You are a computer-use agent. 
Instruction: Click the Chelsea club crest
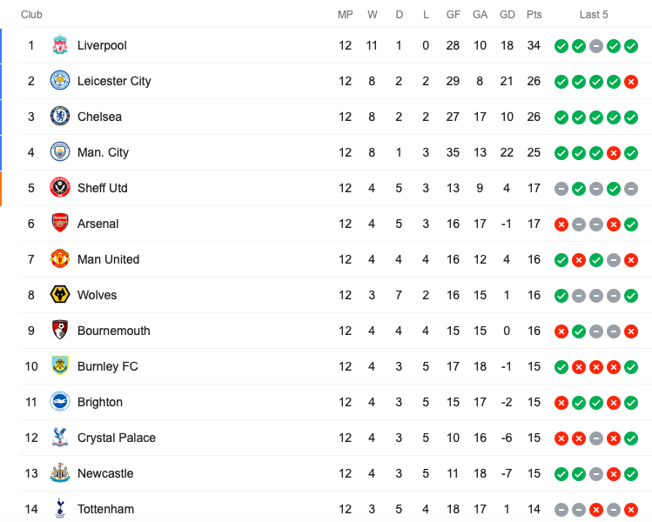(60, 117)
